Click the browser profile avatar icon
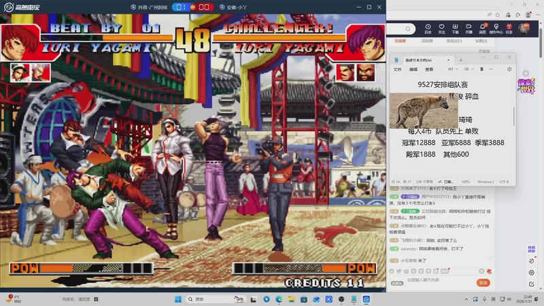Image resolution: width=544 pixels, height=306 pixels. 528,14
